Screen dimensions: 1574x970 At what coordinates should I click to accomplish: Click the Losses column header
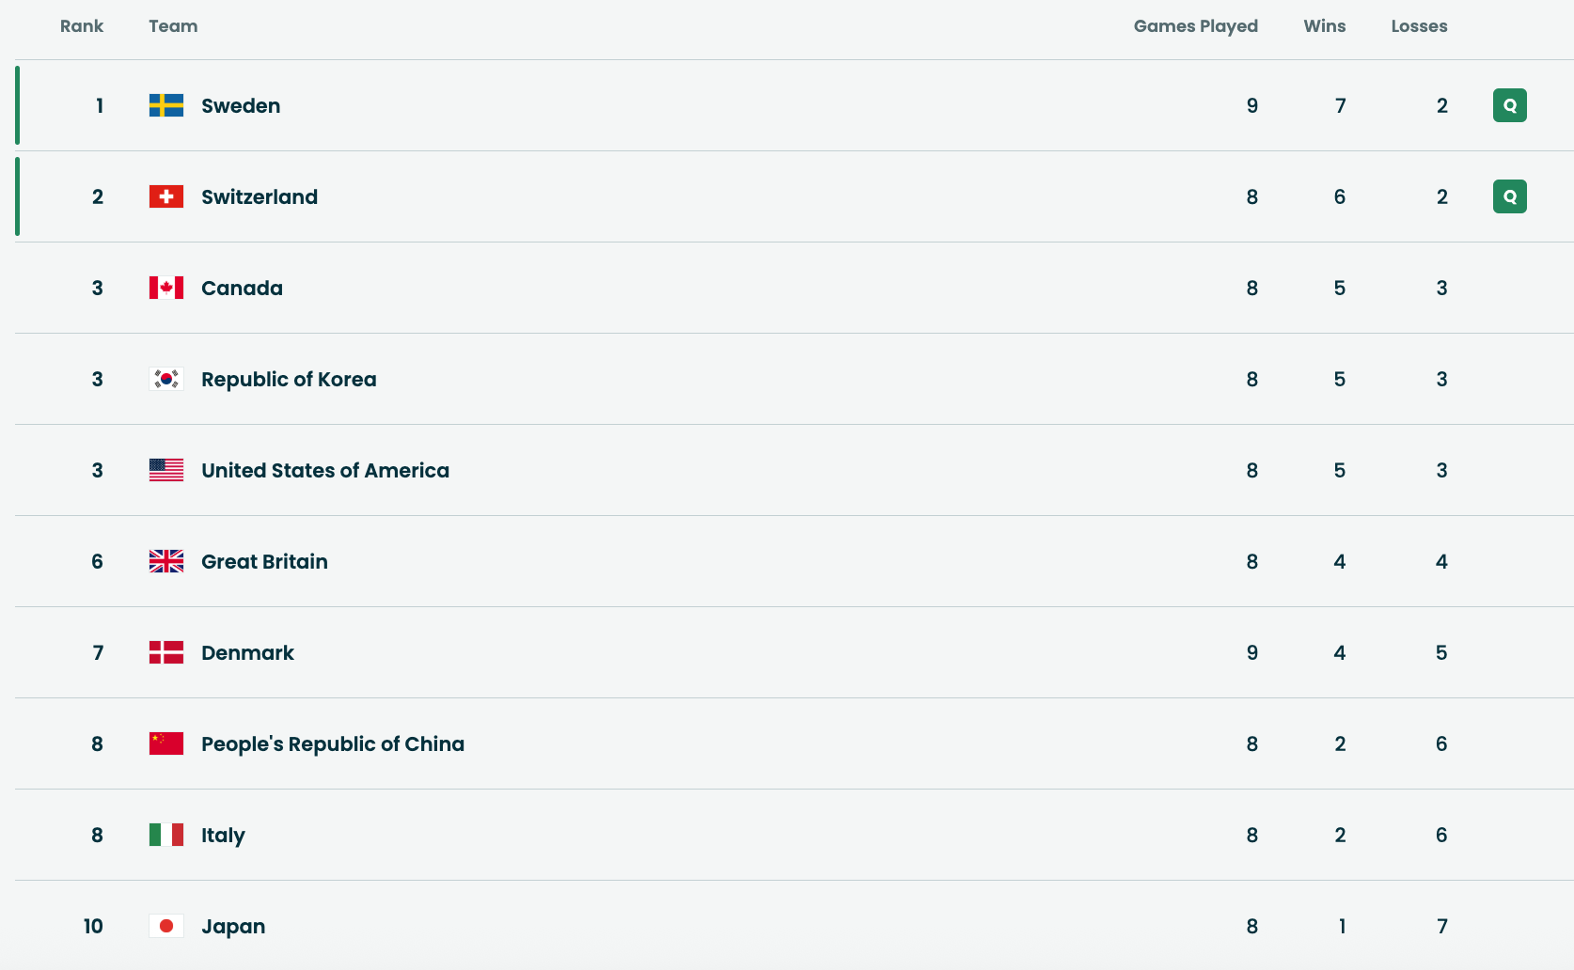pyautogui.click(x=1419, y=26)
